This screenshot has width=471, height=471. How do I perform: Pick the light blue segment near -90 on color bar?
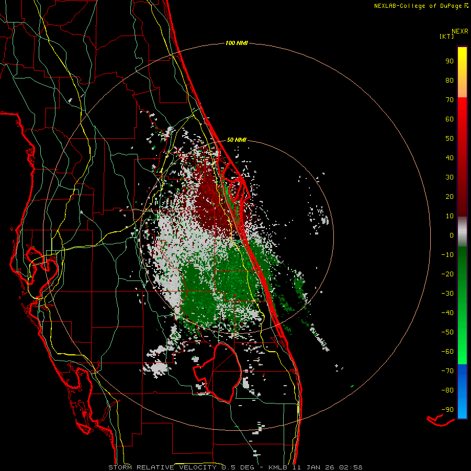pos(462,409)
